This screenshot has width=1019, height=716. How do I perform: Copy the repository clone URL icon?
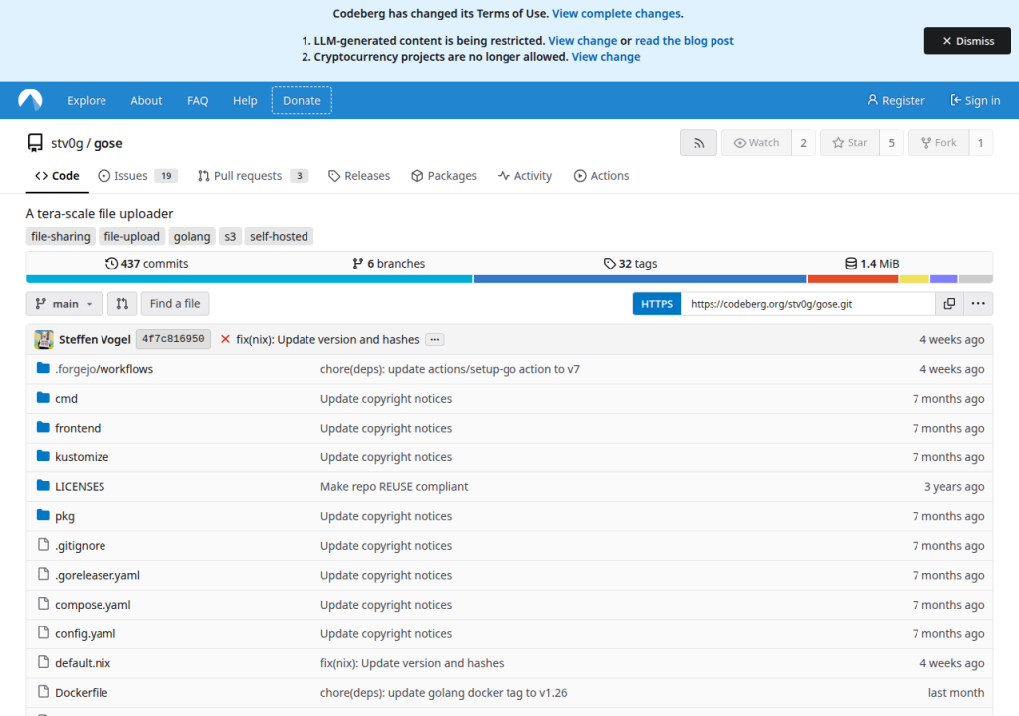pos(949,304)
